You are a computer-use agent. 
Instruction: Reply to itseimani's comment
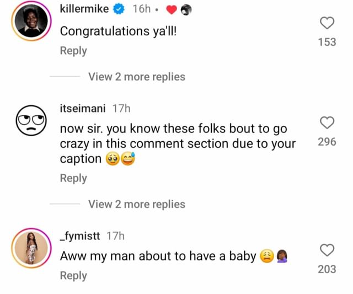pyautogui.click(x=73, y=178)
